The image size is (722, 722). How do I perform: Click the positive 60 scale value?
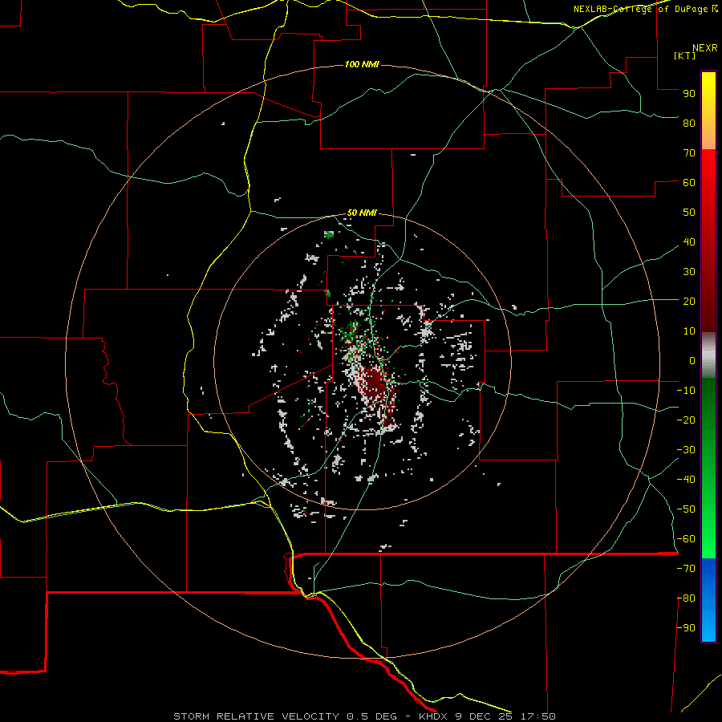pyautogui.click(x=689, y=182)
